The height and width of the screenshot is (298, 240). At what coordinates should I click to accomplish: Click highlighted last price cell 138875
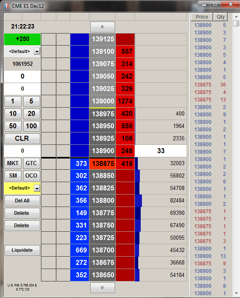[x=103, y=163]
